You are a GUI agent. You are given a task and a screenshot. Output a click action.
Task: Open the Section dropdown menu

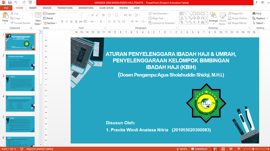pos(50,23)
